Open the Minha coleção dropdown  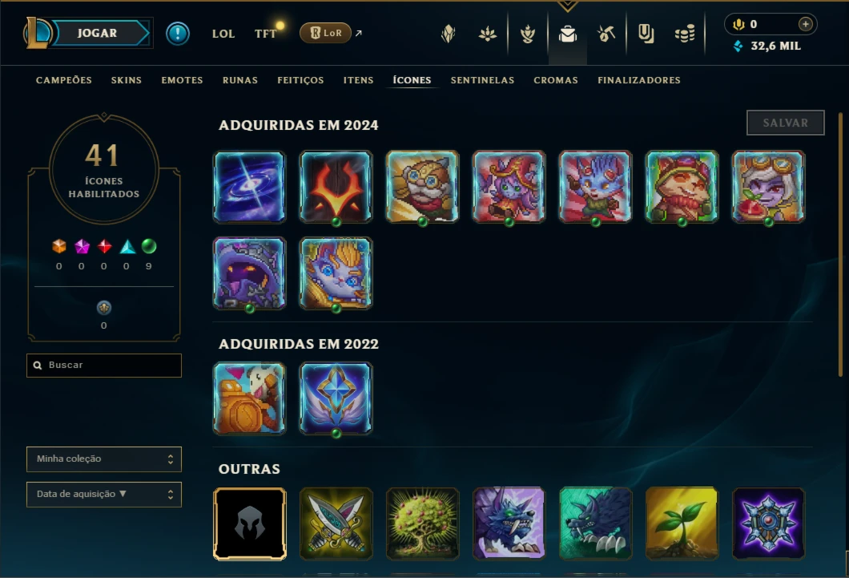point(104,459)
